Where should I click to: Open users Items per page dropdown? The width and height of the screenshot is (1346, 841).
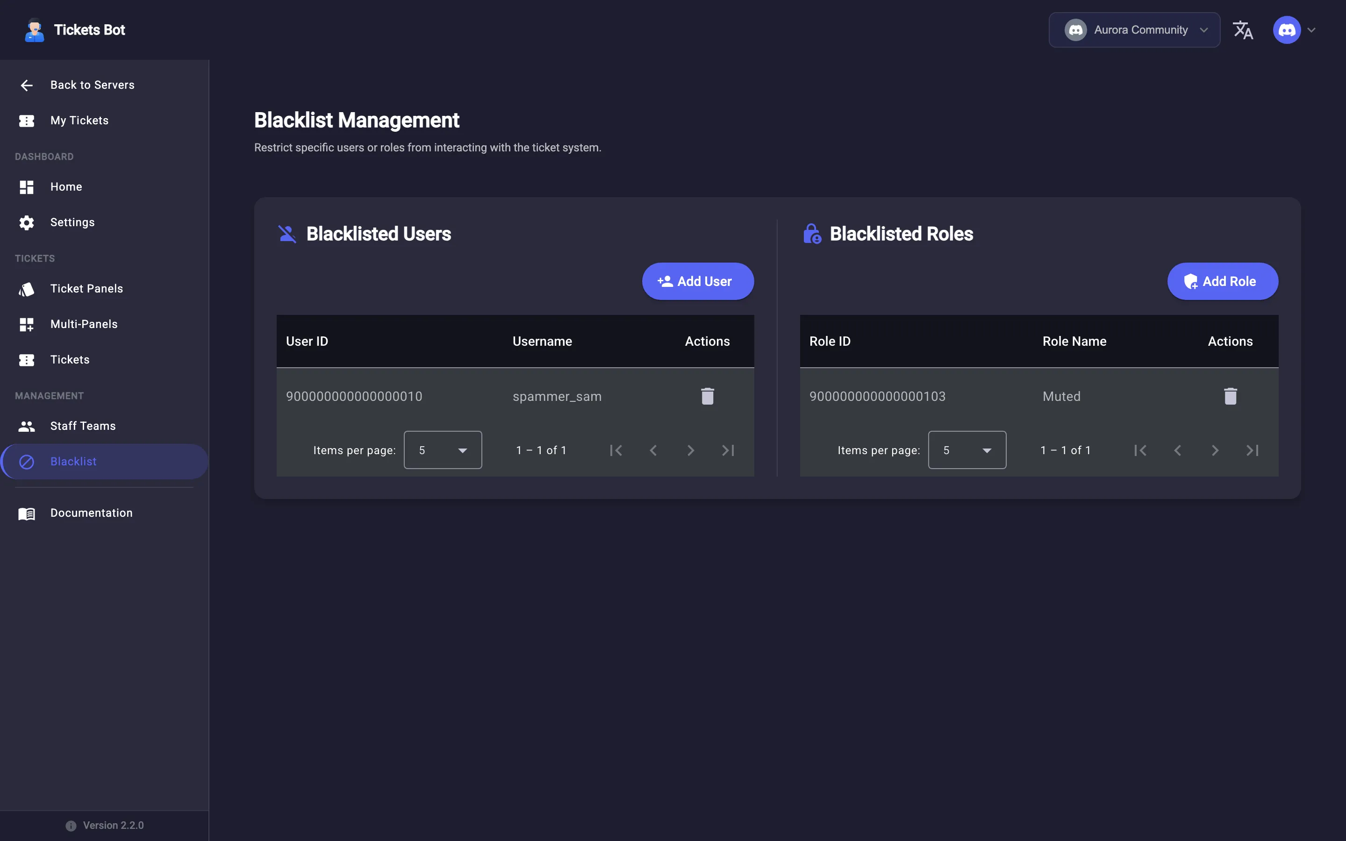click(x=443, y=450)
